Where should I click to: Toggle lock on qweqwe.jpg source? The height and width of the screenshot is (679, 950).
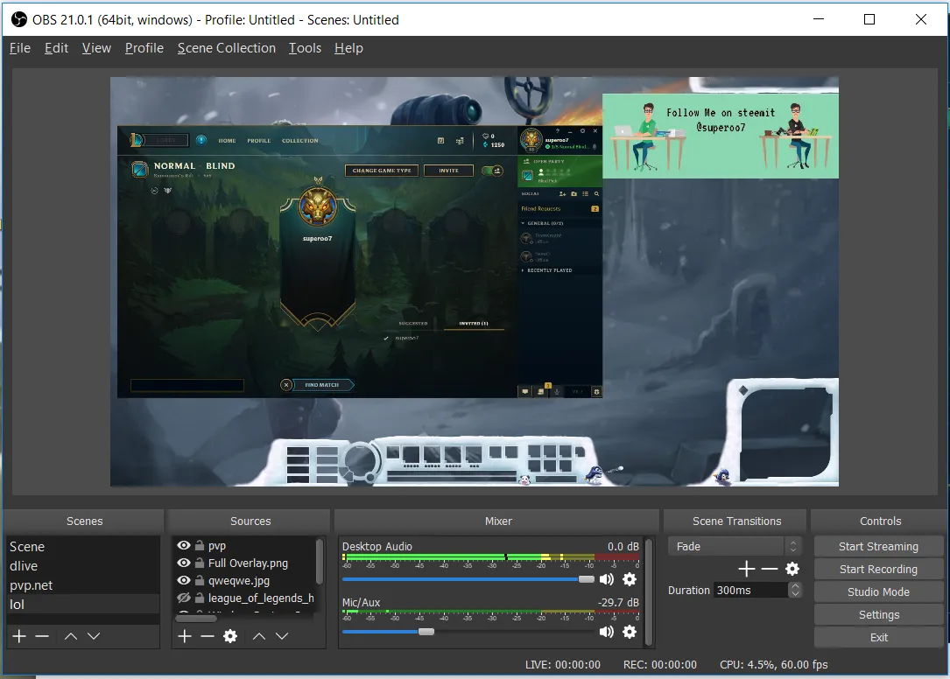click(200, 580)
